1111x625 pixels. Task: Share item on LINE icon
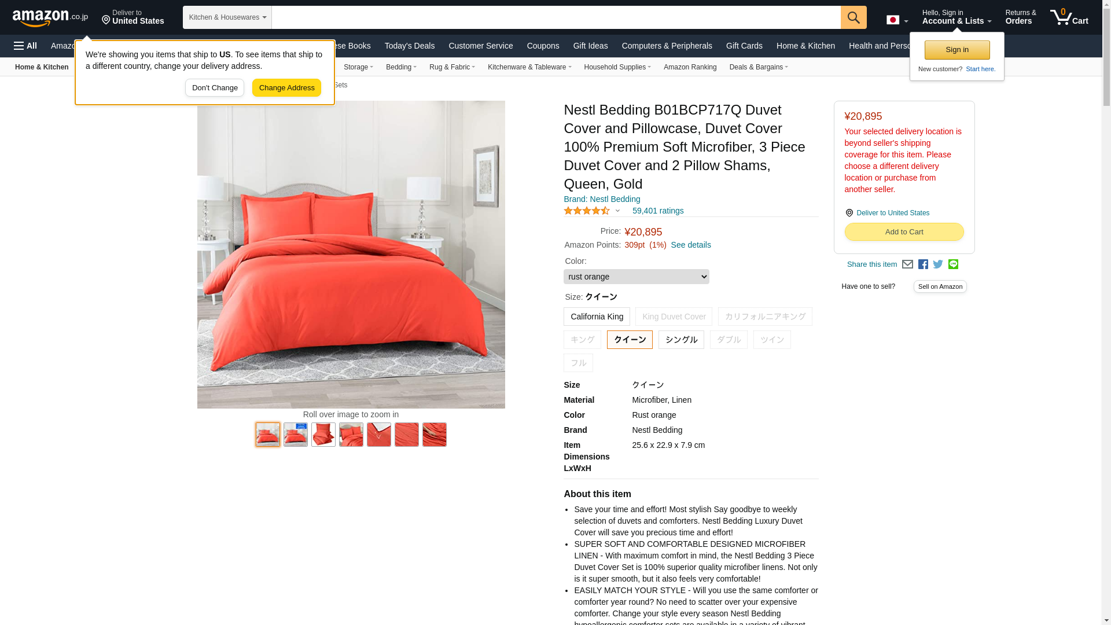953,264
